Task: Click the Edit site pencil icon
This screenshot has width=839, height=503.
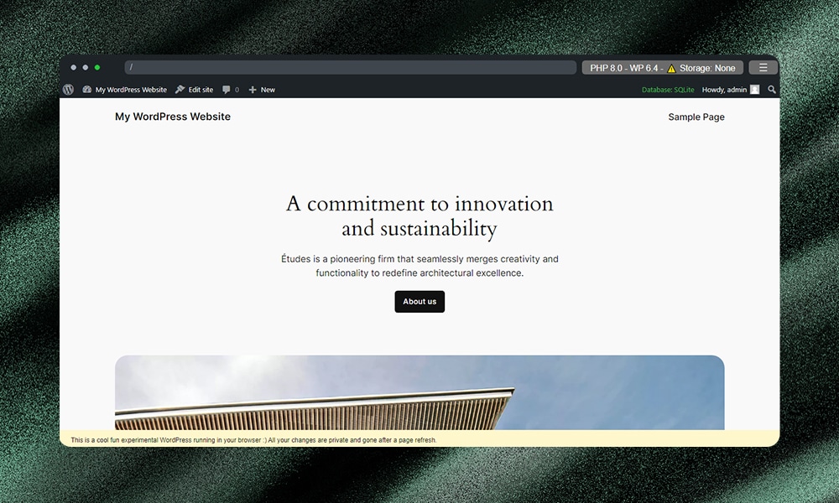Action: [179, 89]
